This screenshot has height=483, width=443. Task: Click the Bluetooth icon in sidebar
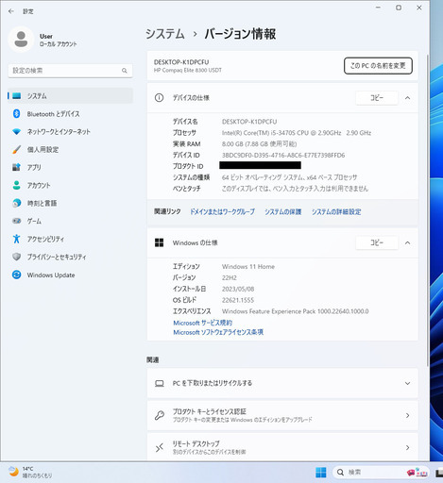16,113
